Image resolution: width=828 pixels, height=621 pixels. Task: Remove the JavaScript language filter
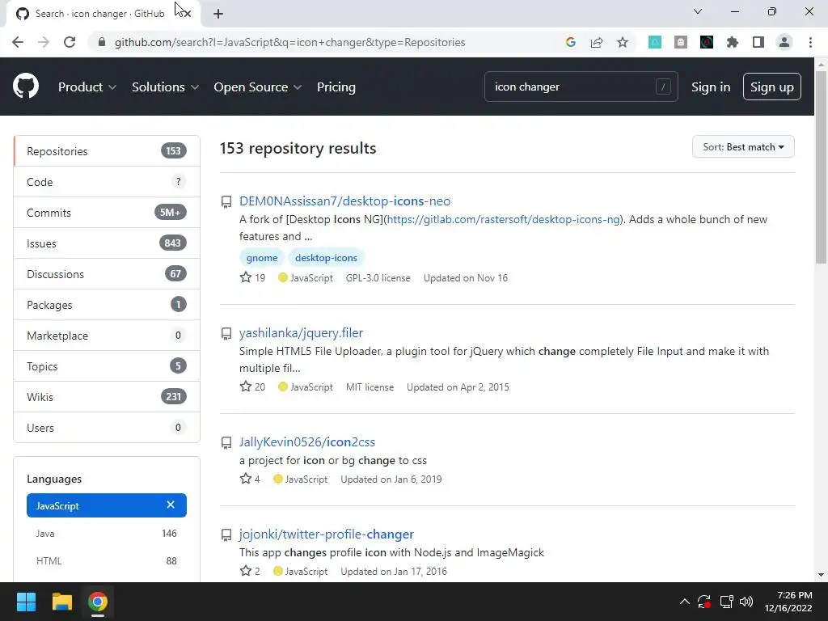click(171, 505)
